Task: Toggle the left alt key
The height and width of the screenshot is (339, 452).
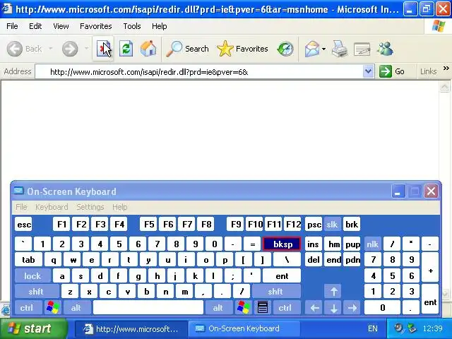Action: pos(77,308)
